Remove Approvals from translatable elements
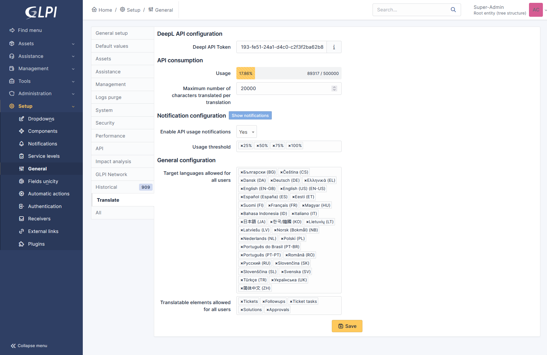Viewport: 547px width, 355px height. (268, 310)
